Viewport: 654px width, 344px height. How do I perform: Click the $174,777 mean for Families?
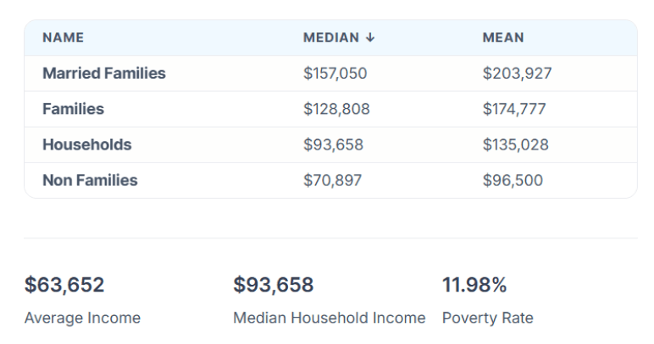[514, 109]
